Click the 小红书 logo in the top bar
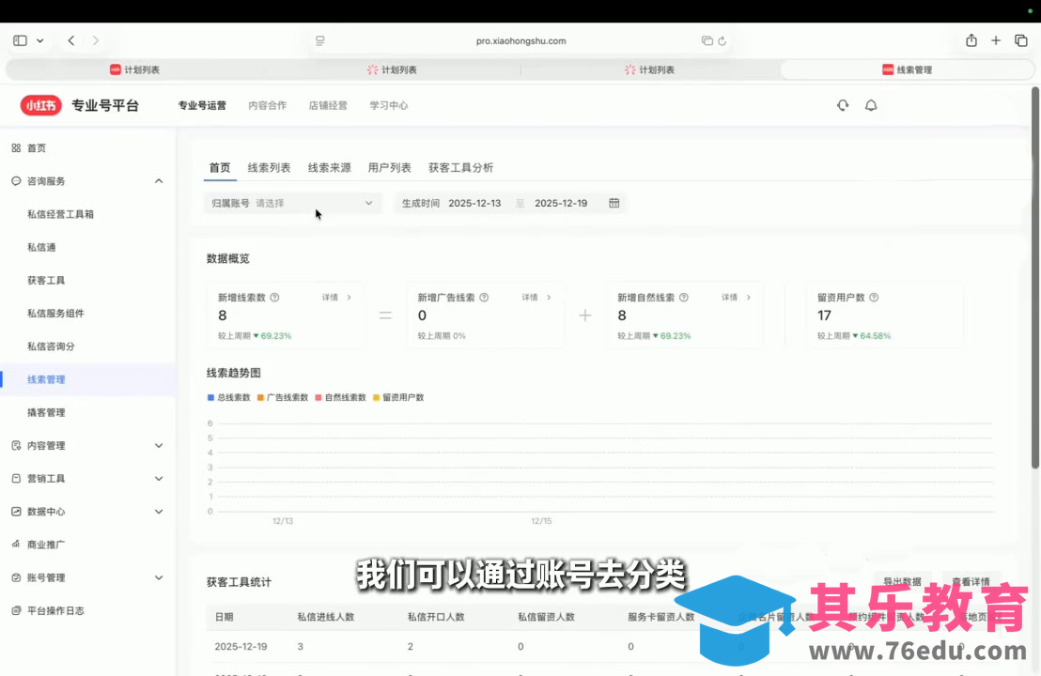 [40, 105]
